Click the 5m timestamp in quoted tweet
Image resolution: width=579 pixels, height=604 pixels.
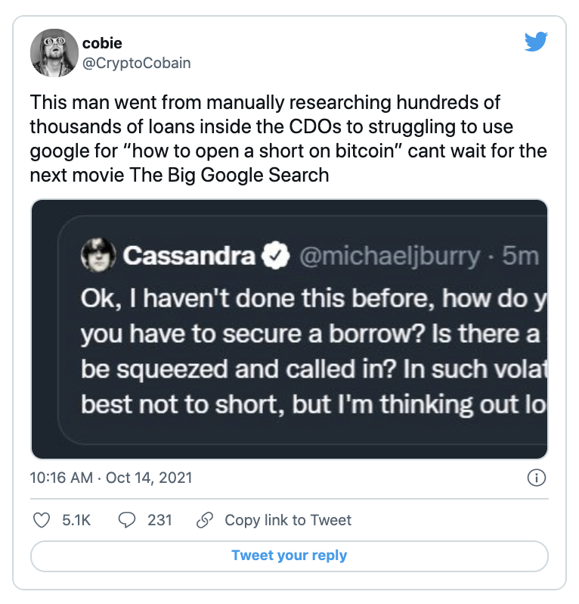click(x=520, y=257)
